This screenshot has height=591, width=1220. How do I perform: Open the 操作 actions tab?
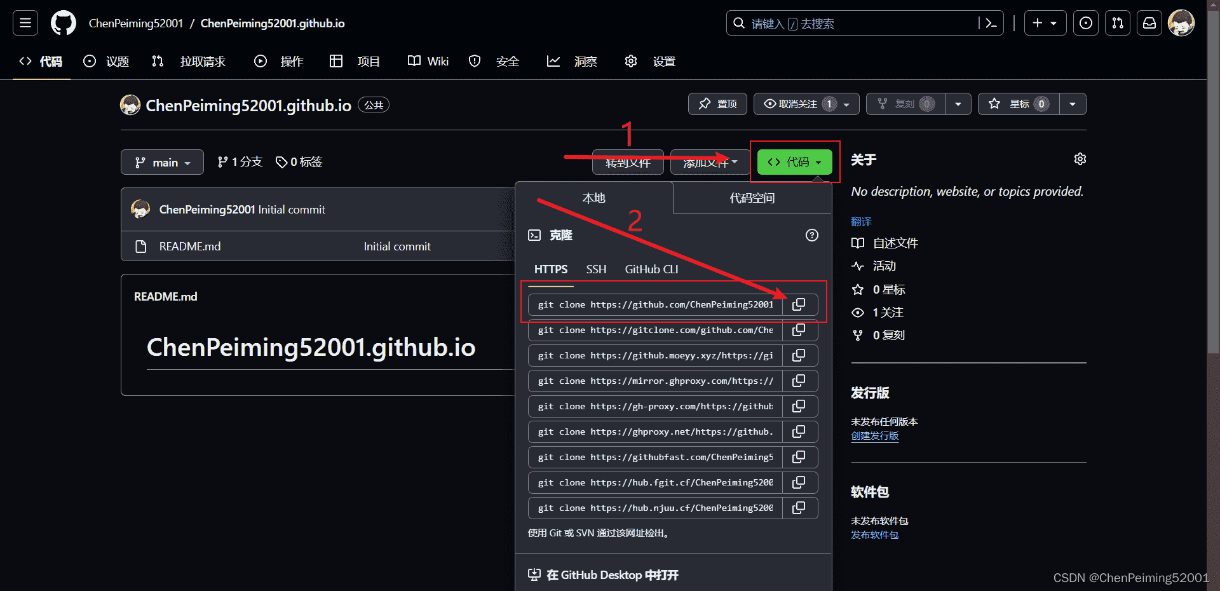tap(279, 61)
